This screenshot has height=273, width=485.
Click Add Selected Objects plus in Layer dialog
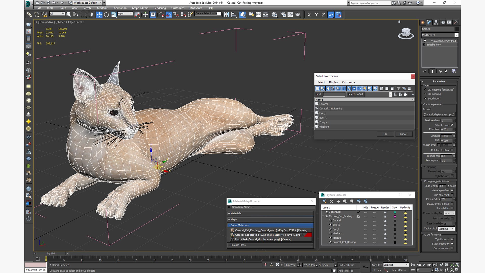[338, 201]
